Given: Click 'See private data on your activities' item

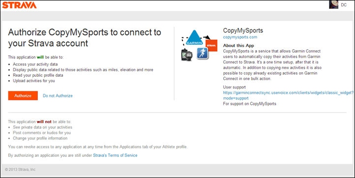Looking at the screenshot, I should point(43,127).
